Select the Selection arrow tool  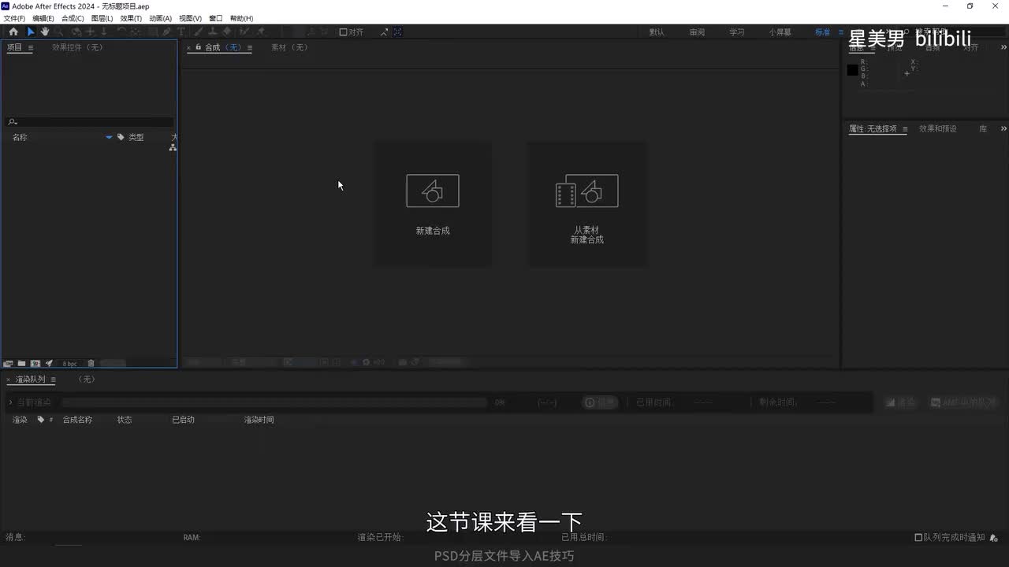30,31
